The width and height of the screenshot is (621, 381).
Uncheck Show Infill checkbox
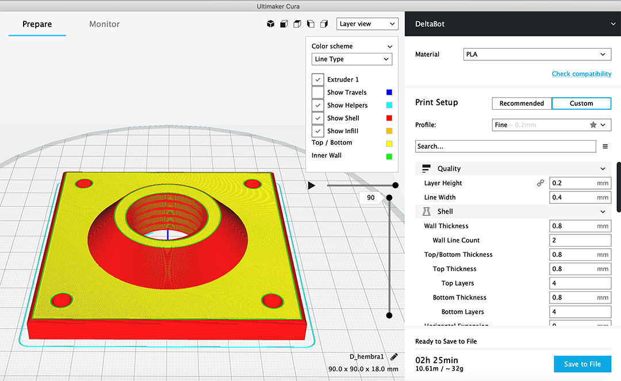coord(317,131)
